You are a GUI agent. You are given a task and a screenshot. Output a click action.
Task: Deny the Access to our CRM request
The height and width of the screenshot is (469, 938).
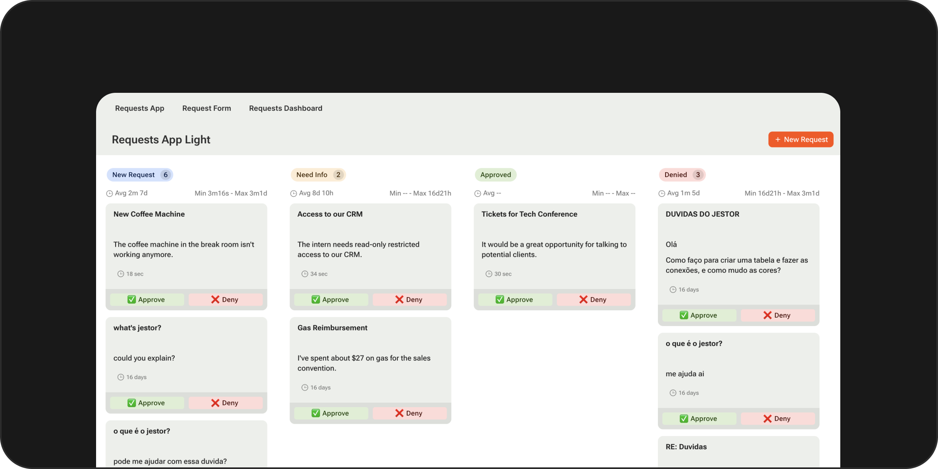[410, 299]
